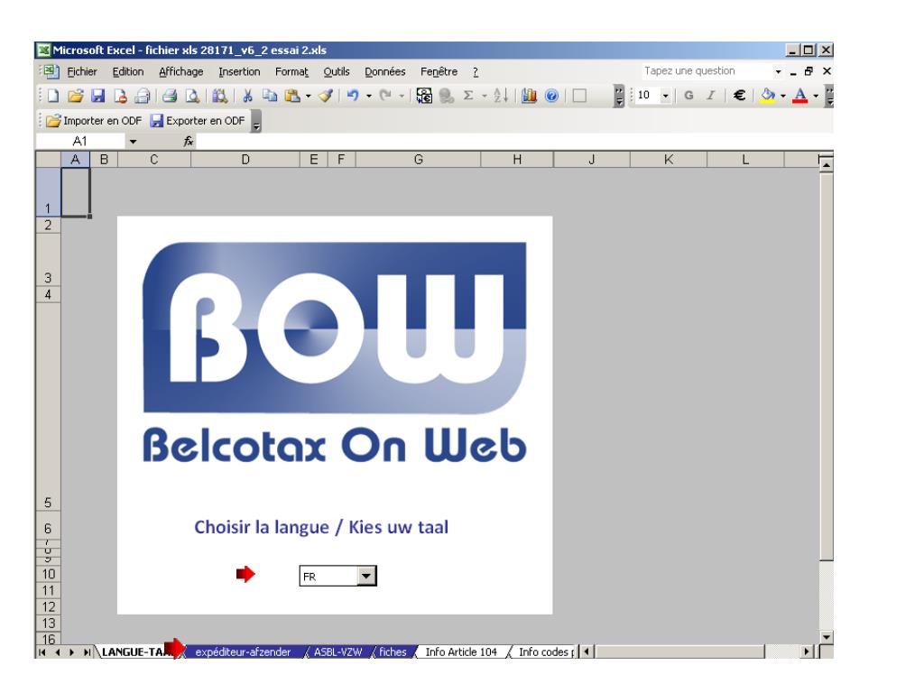The image size is (924, 693).
Task: Click the fx Insert Function icon
Action: (189, 142)
